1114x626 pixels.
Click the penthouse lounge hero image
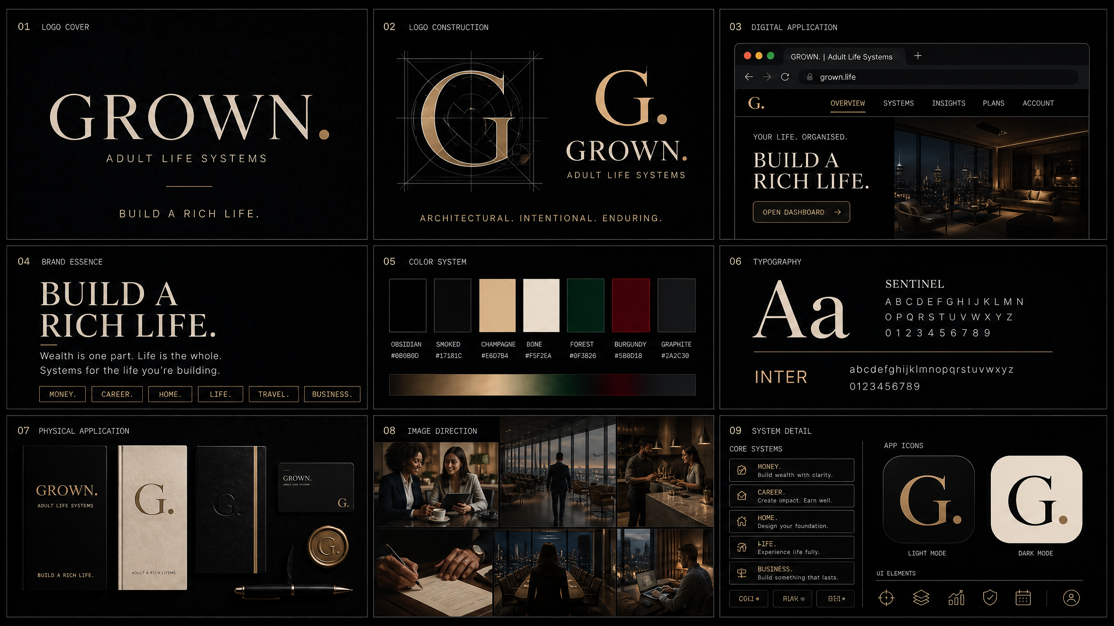[991, 178]
